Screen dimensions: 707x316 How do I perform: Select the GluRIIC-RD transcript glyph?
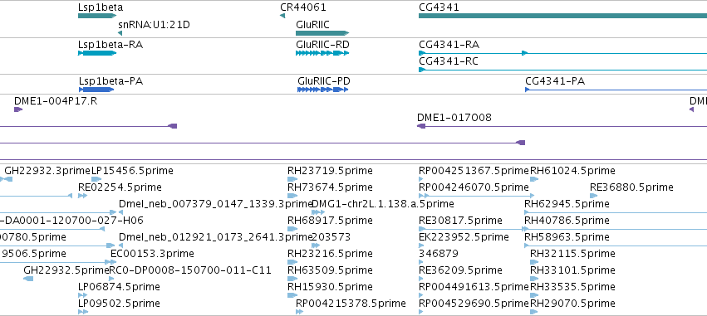(322, 53)
